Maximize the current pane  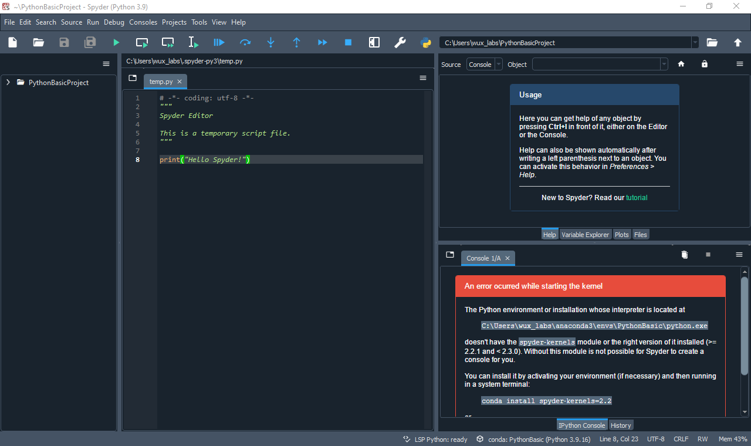pyautogui.click(x=374, y=42)
